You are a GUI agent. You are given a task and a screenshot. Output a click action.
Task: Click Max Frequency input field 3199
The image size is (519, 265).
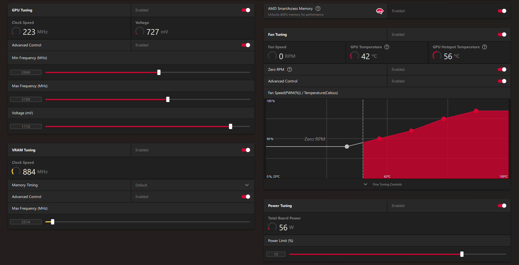point(26,99)
